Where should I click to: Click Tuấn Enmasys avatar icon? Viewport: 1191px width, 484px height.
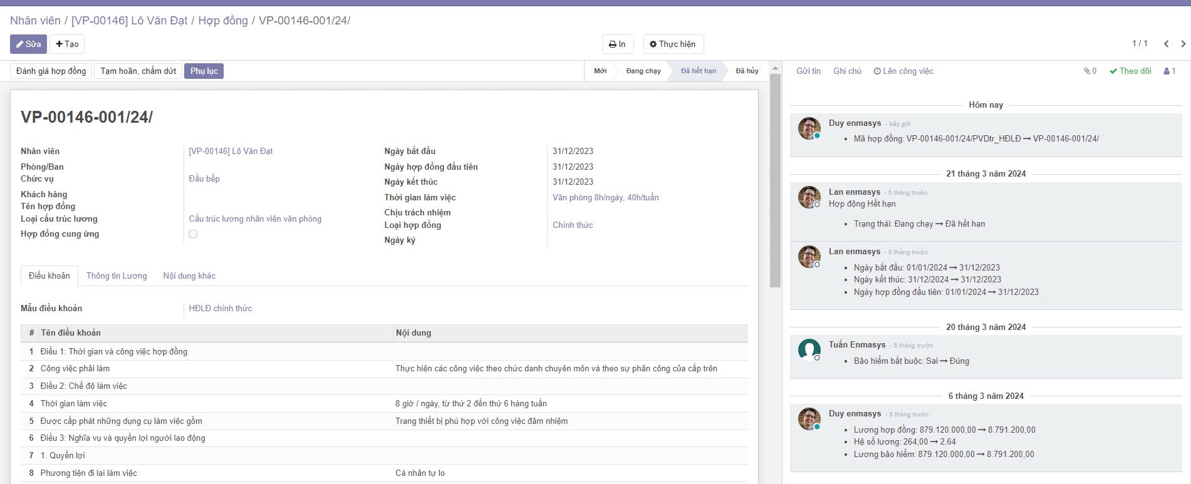(809, 349)
